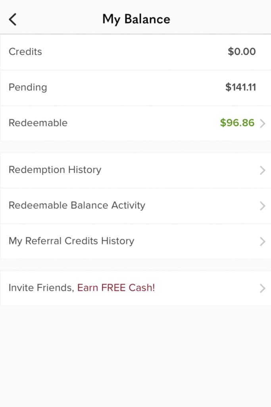The width and height of the screenshot is (271, 407).
Task: Tap the word History in Redemption History
Action: (x=85, y=170)
